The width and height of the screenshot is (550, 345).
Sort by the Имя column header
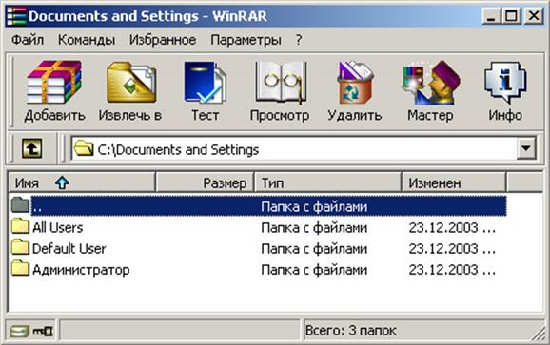pyautogui.click(x=82, y=182)
